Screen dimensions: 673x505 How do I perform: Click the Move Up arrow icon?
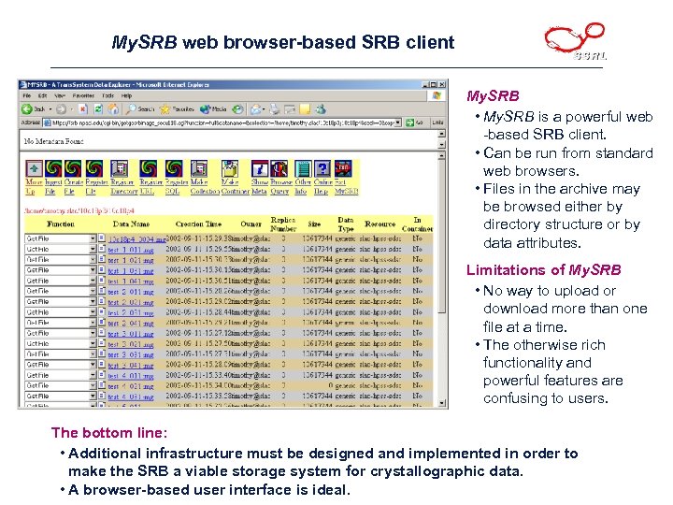(x=34, y=168)
